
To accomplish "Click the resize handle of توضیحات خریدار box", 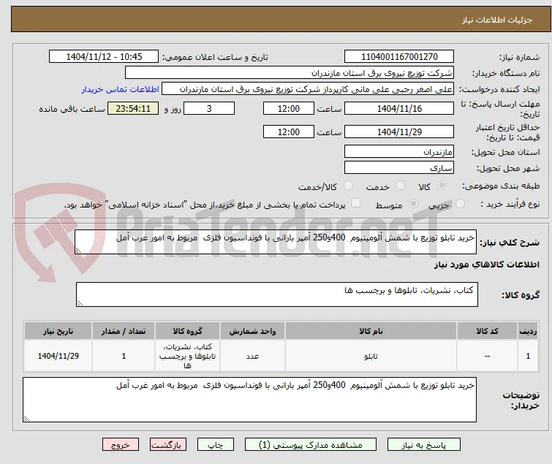I will 27,418.
